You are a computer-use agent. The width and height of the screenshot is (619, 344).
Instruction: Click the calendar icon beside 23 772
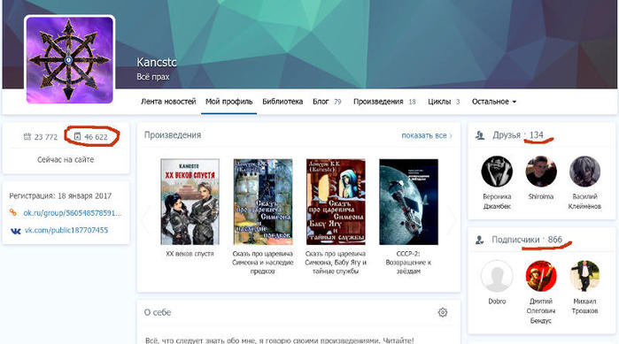[x=27, y=137]
